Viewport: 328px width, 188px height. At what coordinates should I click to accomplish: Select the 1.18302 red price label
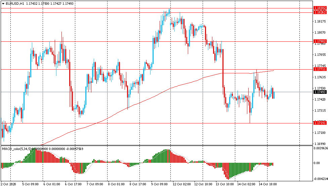click(320, 8)
